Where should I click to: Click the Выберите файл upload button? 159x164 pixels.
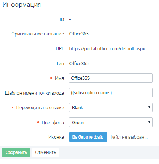tap(88, 137)
